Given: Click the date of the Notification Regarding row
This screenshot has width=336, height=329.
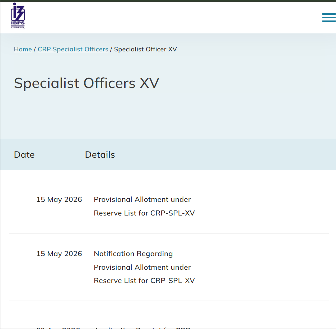Looking at the screenshot, I should coord(59,254).
